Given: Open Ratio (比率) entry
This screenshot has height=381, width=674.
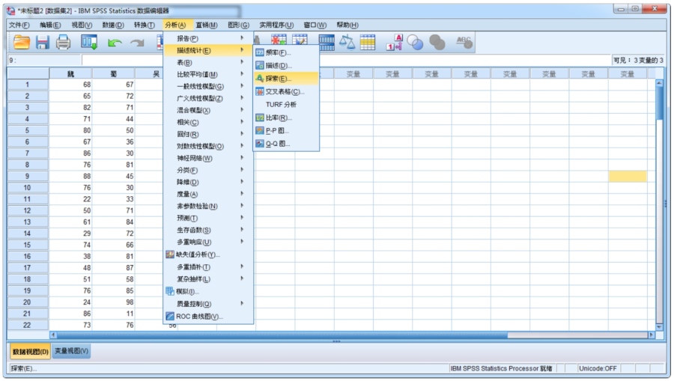Looking at the screenshot, I should pos(286,118).
